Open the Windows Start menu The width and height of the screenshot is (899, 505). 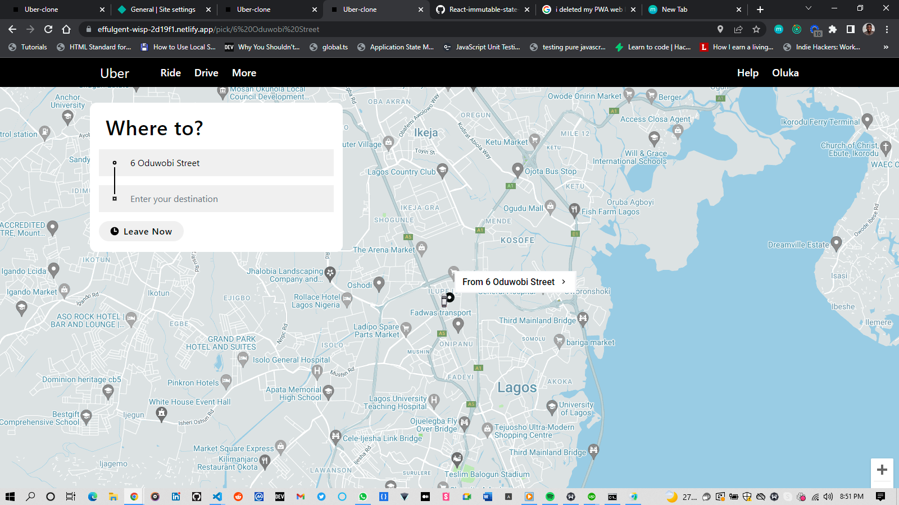[x=10, y=497]
